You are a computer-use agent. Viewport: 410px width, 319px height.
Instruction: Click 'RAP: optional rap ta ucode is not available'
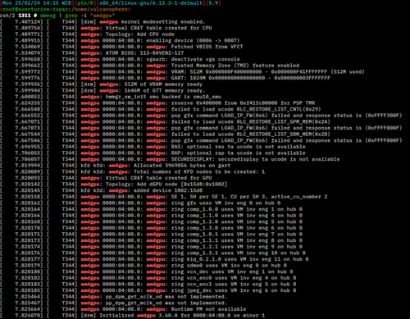[x=238, y=153]
